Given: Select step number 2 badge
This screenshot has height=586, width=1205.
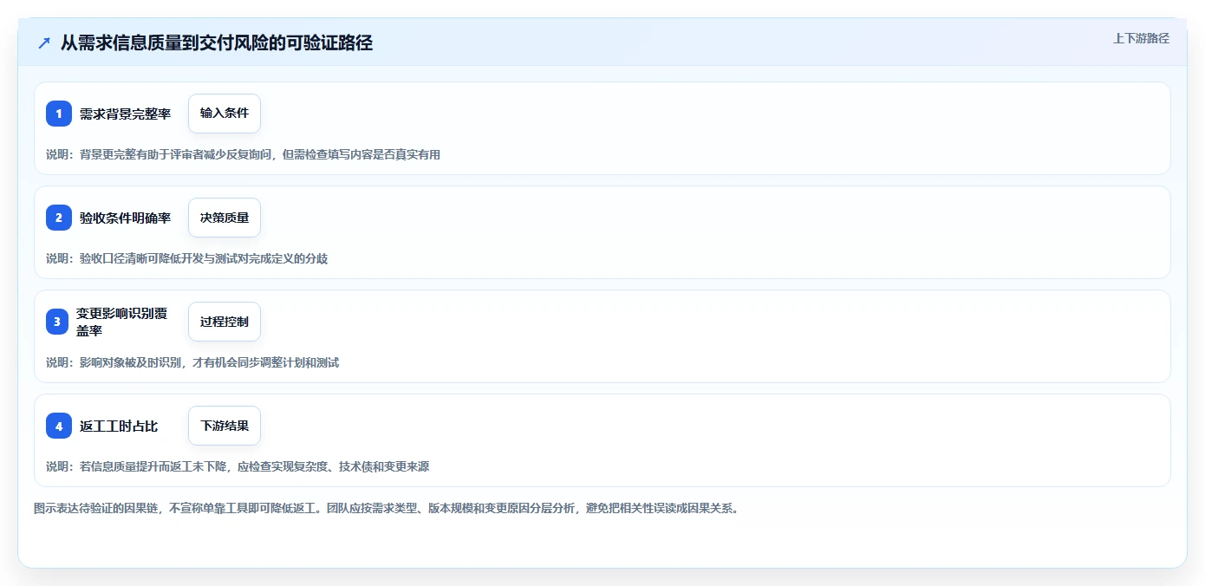Looking at the screenshot, I should (x=59, y=218).
